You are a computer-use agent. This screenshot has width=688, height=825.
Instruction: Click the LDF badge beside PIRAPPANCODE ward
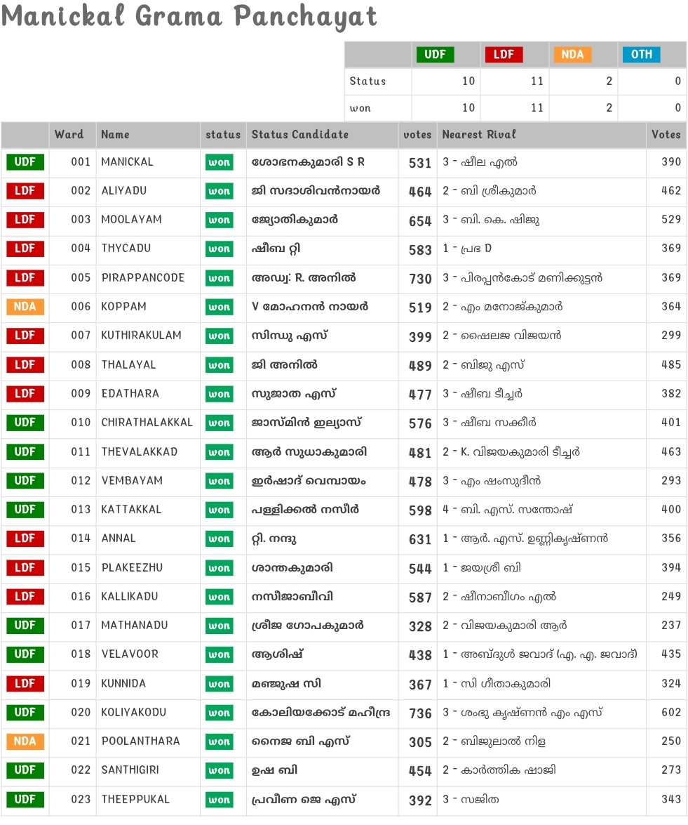pos(25,278)
